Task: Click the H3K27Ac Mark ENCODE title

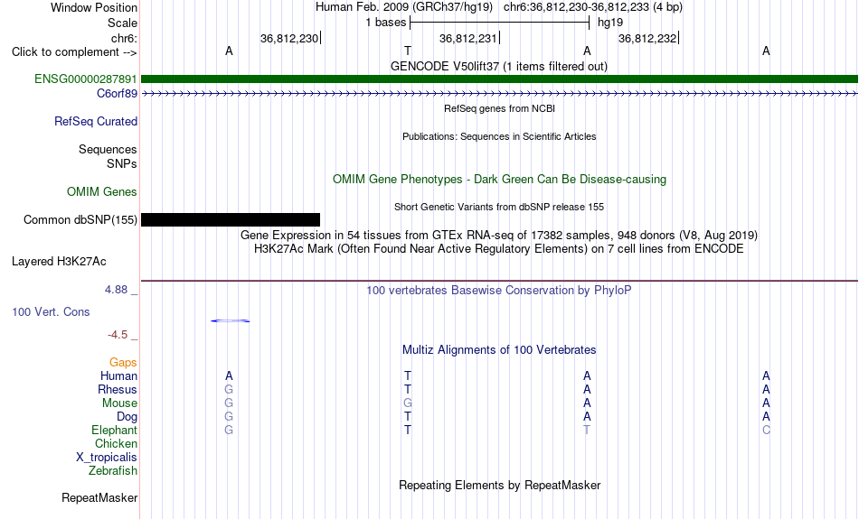Action: 499,249
